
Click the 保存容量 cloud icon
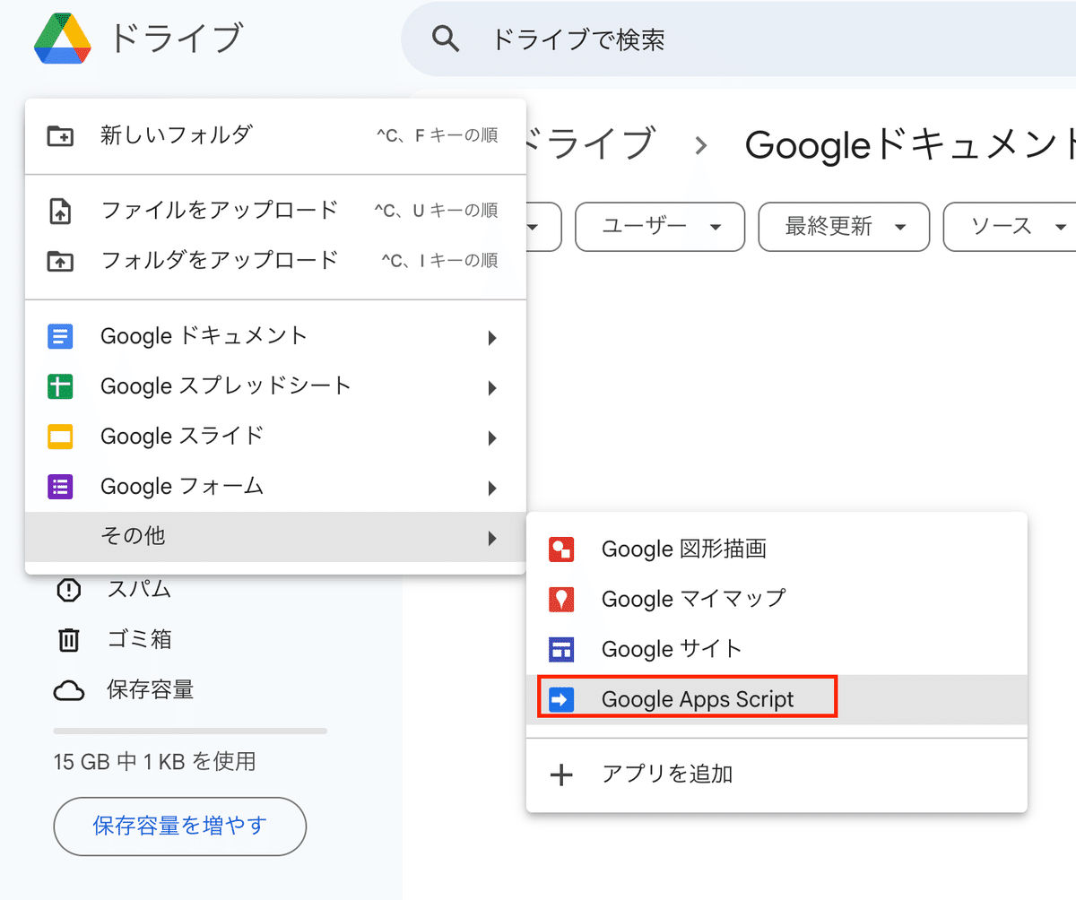click(69, 689)
